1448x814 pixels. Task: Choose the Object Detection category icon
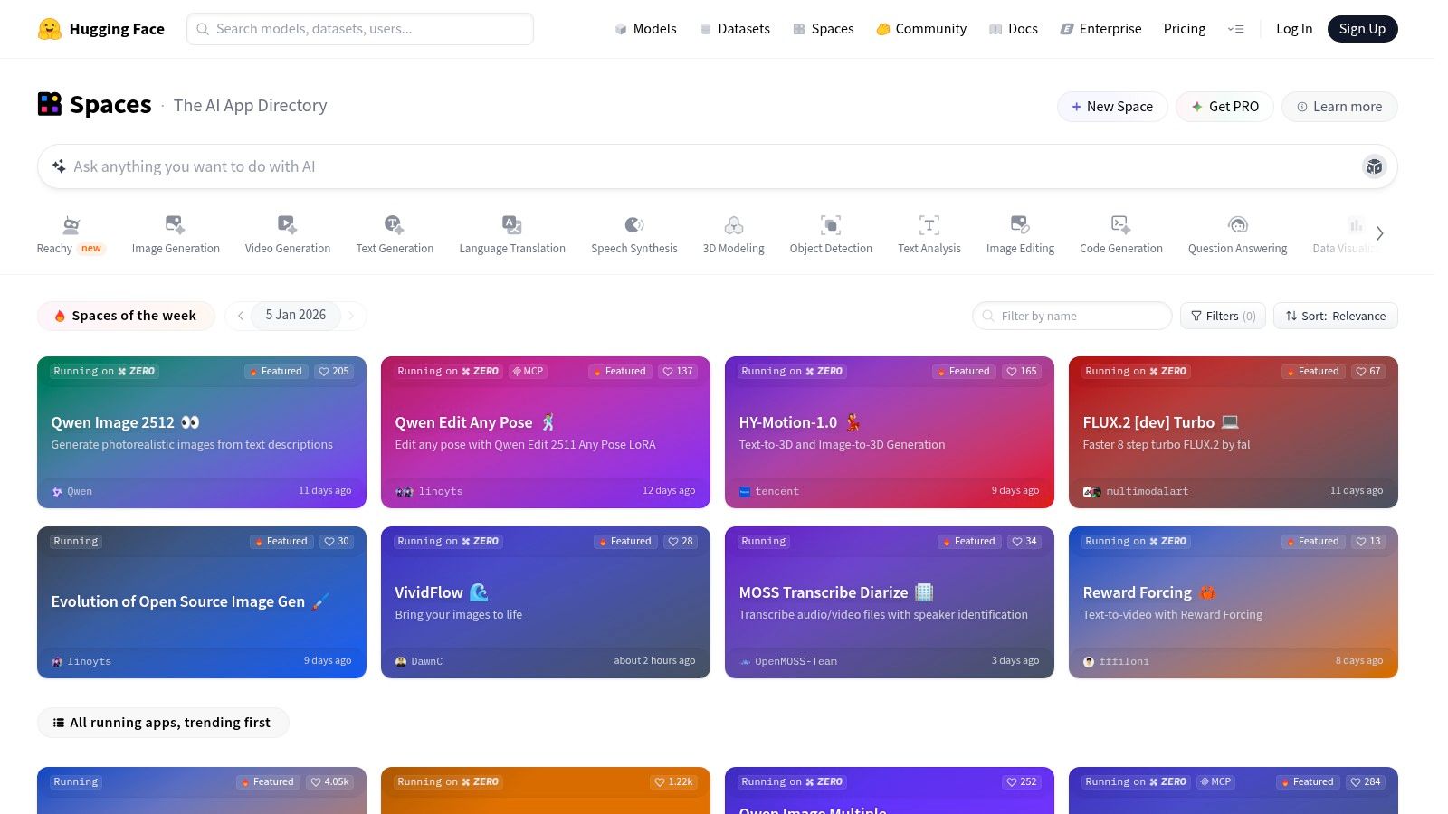point(830,224)
